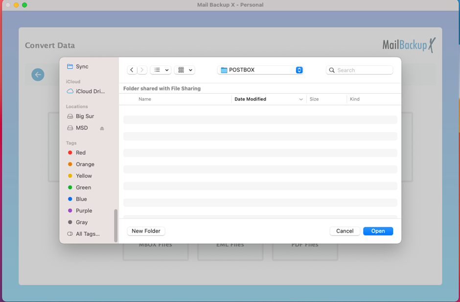Click the sidebar scrollbar

(115, 226)
